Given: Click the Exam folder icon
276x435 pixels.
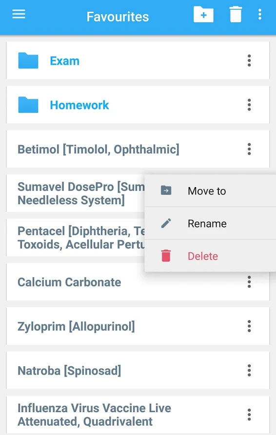Looking at the screenshot, I should [28, 60].
